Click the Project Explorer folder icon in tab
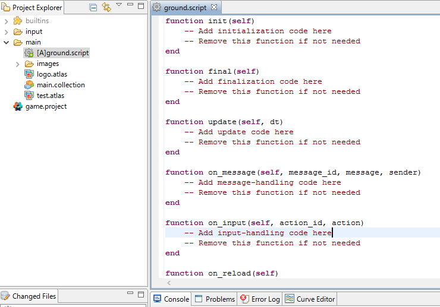Image resolution: width=440 pixels, height=307 pixels. click(x=5, y=7)
